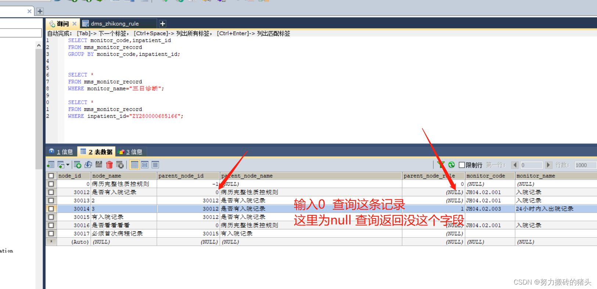The width and height of the screenshot is (597, 289).
Task: Click the new row marker with asterisk
Action: click(x=51, y=242)
